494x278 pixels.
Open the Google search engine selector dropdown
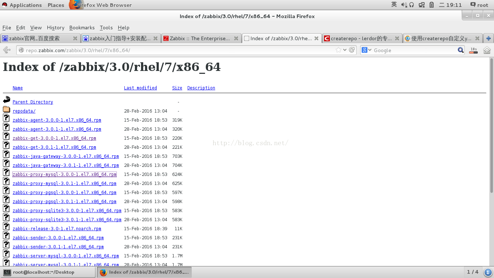[x=367, y=50]
